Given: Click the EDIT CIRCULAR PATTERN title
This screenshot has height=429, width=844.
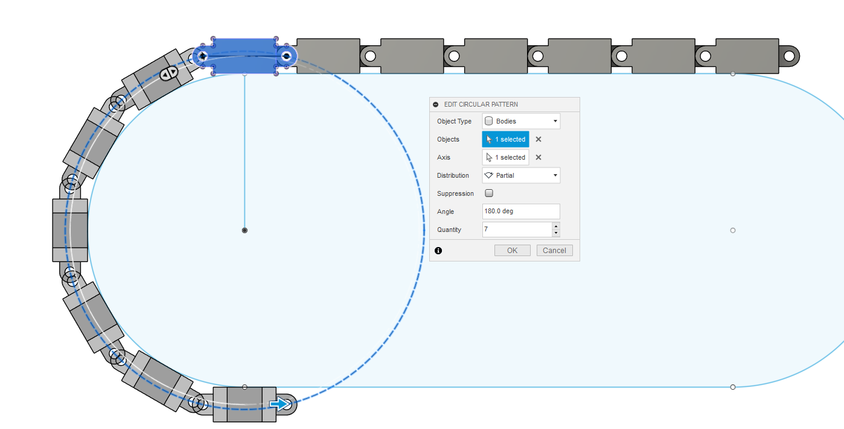Looking at the screenshot, I should [481, 104].
